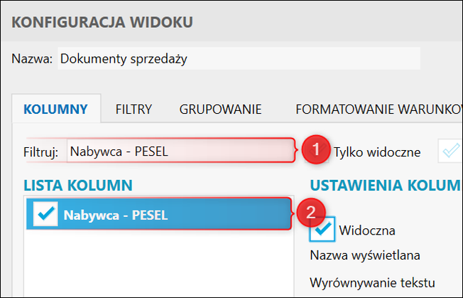The image size is (463, 298).
Task: Tick the checkmark icon beside Nabywca - PESEL row
Action: coord(45,215)
